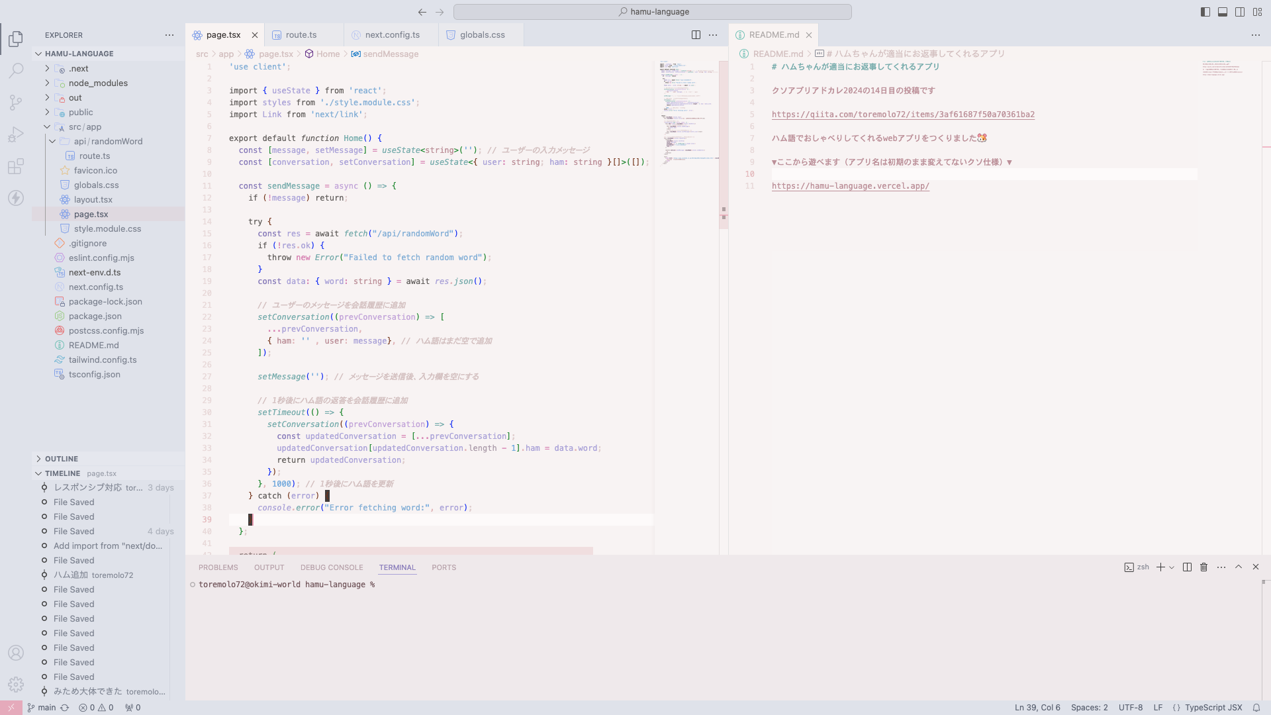This screenshot has height=715, width=1271.
Task: Open the Run and Debug view
Action: point(16,134)
